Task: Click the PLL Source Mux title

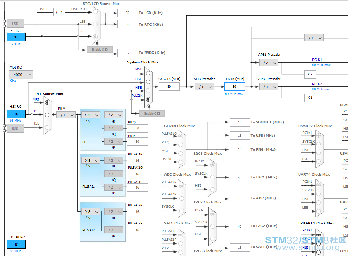Action: coord(49,94)
